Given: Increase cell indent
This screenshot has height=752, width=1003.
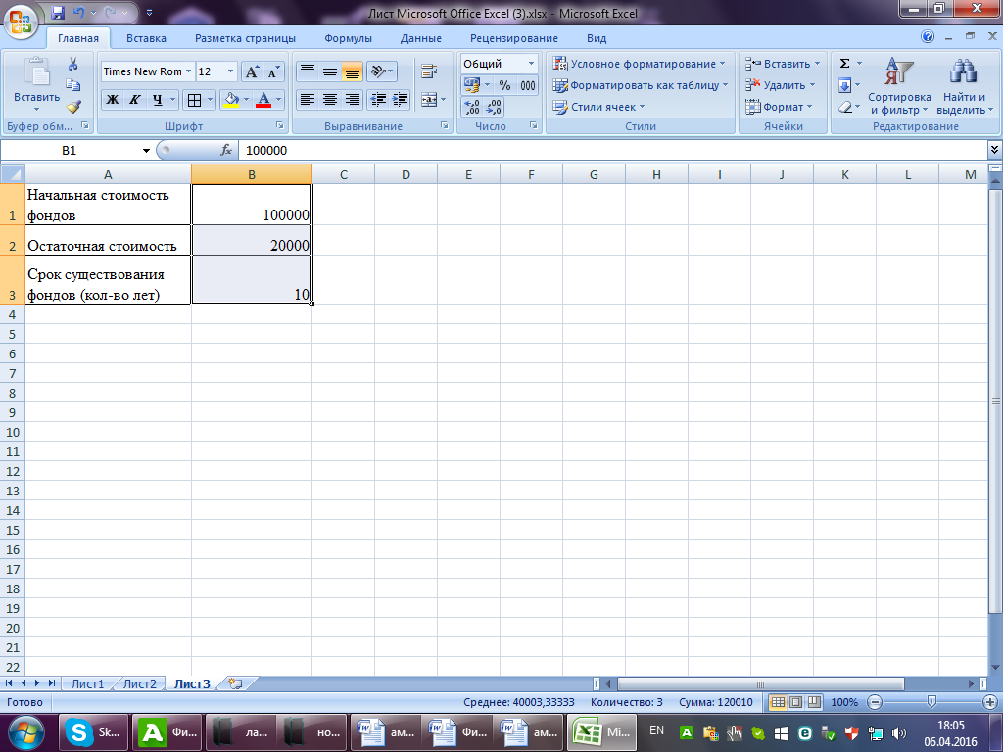Looking at the screenshot, I should point(401,99).
